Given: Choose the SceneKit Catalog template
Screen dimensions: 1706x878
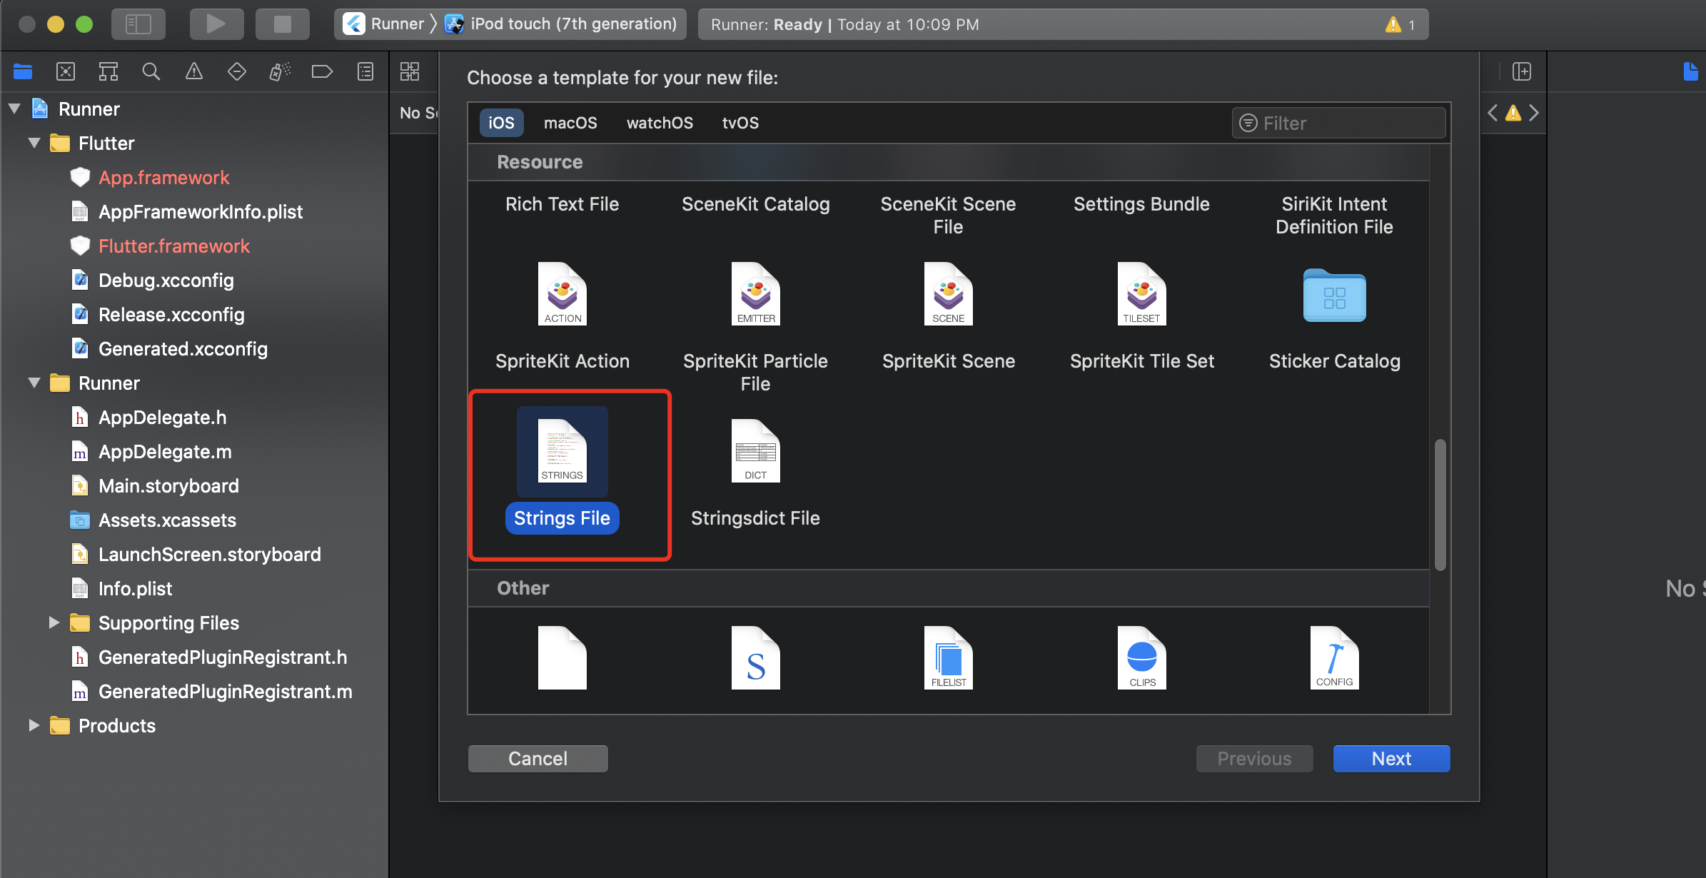Looking at the screenshot, I should [756, 204].
